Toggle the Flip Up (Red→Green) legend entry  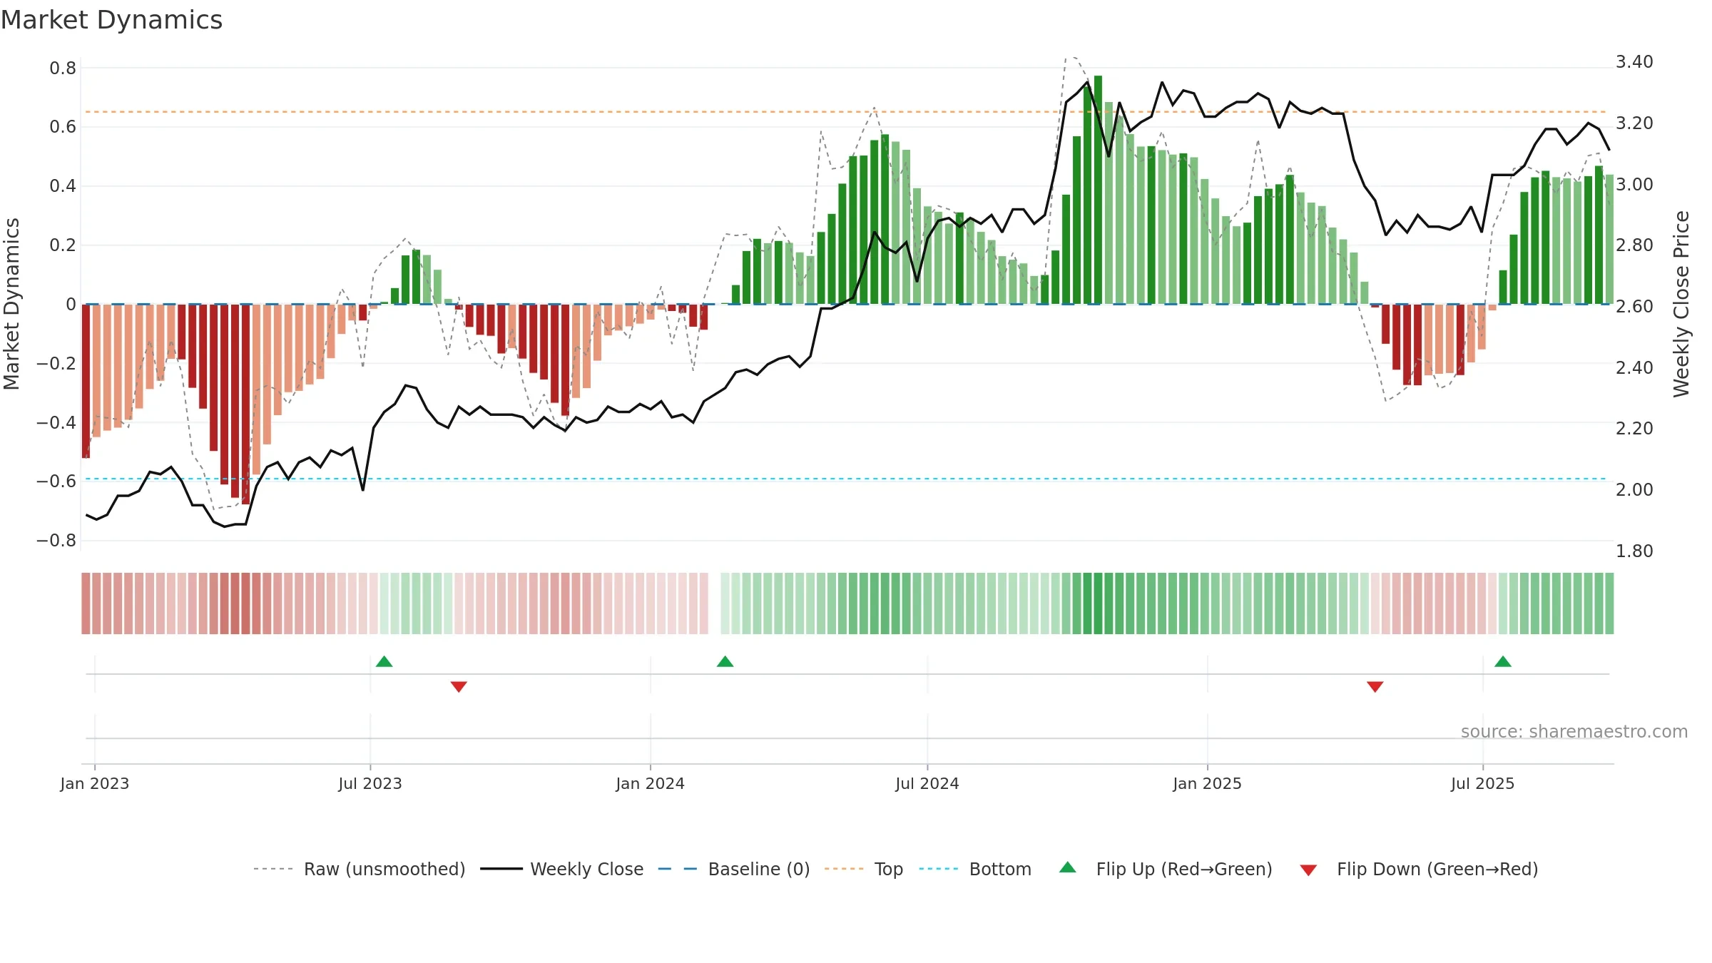(1166, 869)
